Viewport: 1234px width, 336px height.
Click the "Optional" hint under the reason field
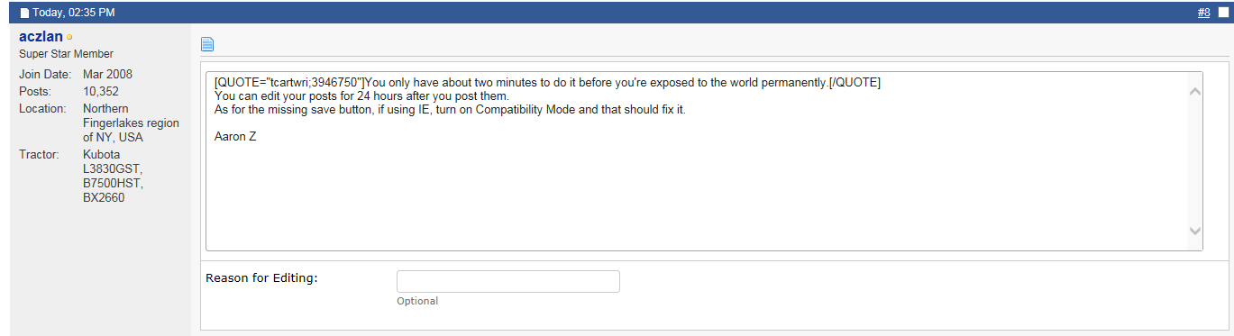pyautogui.click(x=417, y=301)
